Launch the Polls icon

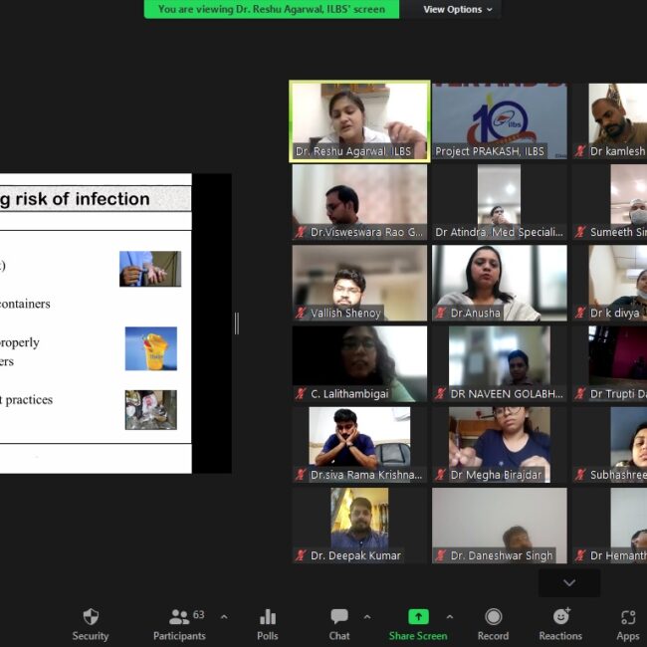(x=267, y=617)
